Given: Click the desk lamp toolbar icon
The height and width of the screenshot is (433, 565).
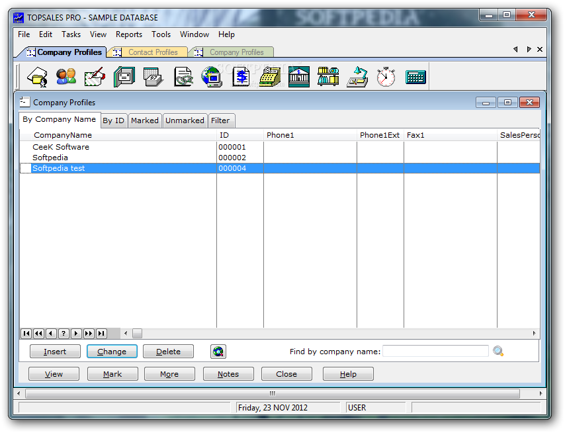Looking at the screenshot, I should [x=357, y=77].
